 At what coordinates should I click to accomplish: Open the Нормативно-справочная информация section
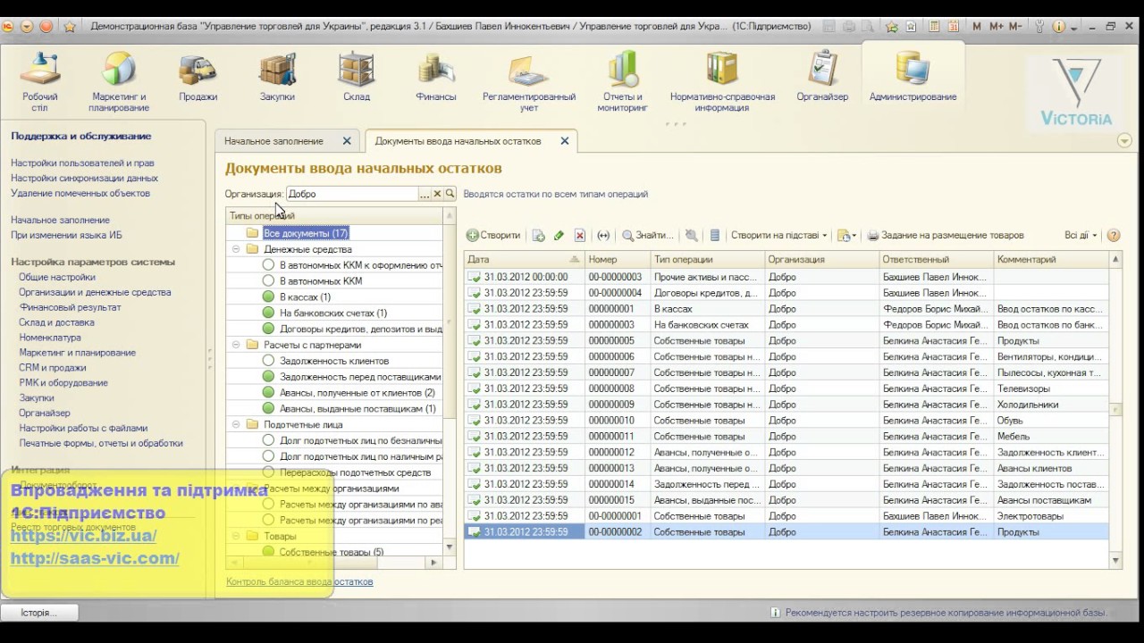[723, 80]
